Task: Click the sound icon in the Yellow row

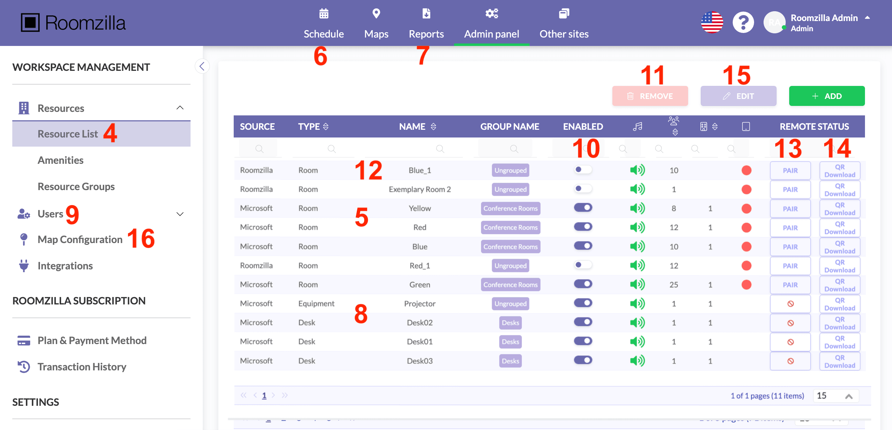Action: point(637,208)
